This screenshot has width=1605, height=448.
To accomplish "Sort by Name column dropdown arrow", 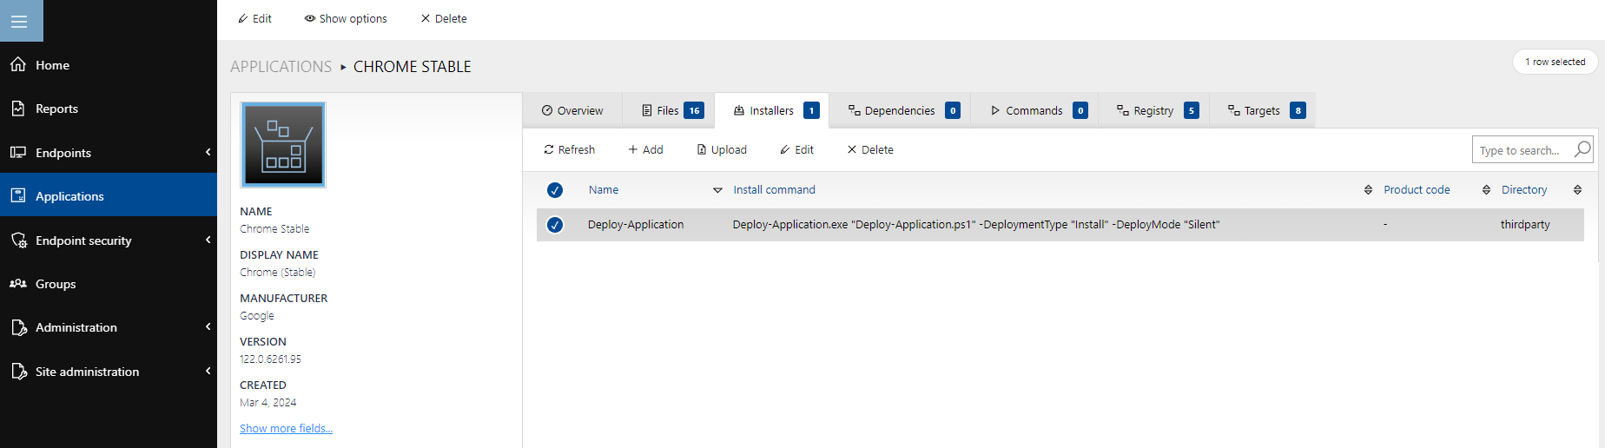I will [x=717, y=190].
